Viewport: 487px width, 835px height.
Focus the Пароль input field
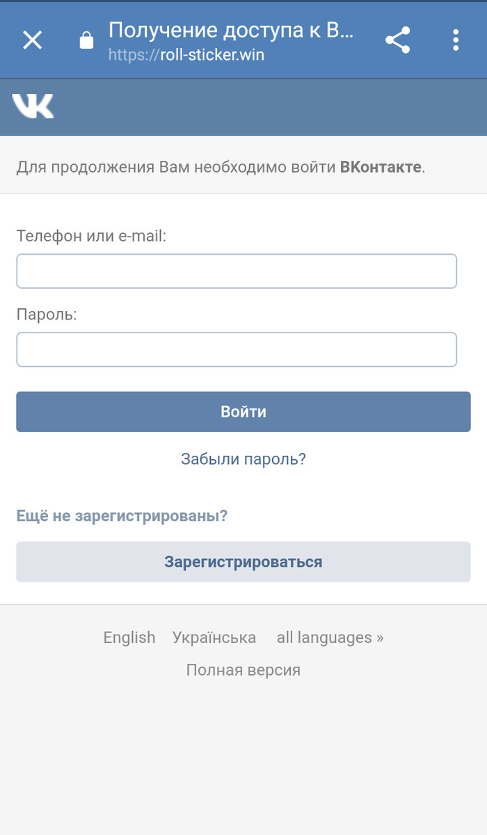point(237,349)
